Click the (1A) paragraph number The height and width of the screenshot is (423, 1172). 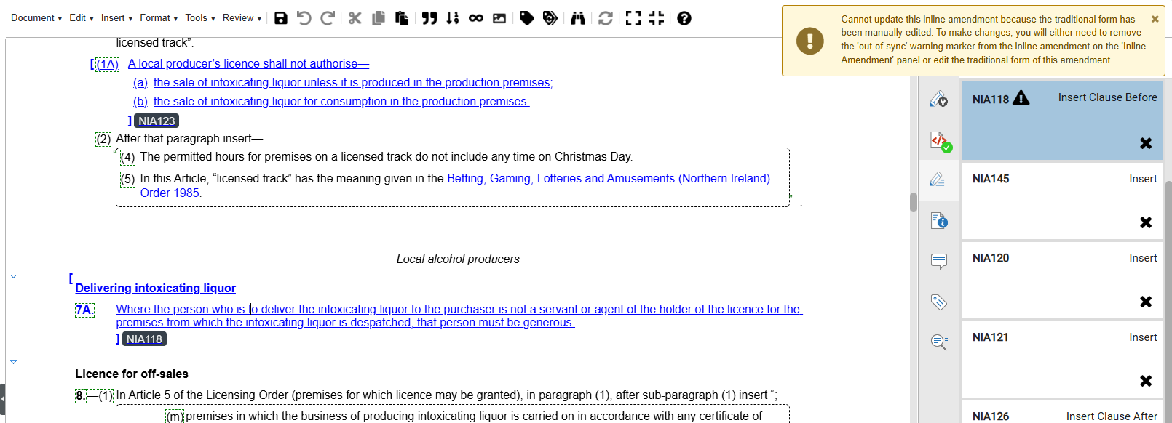pyautogui.click(x=108, y=65)
